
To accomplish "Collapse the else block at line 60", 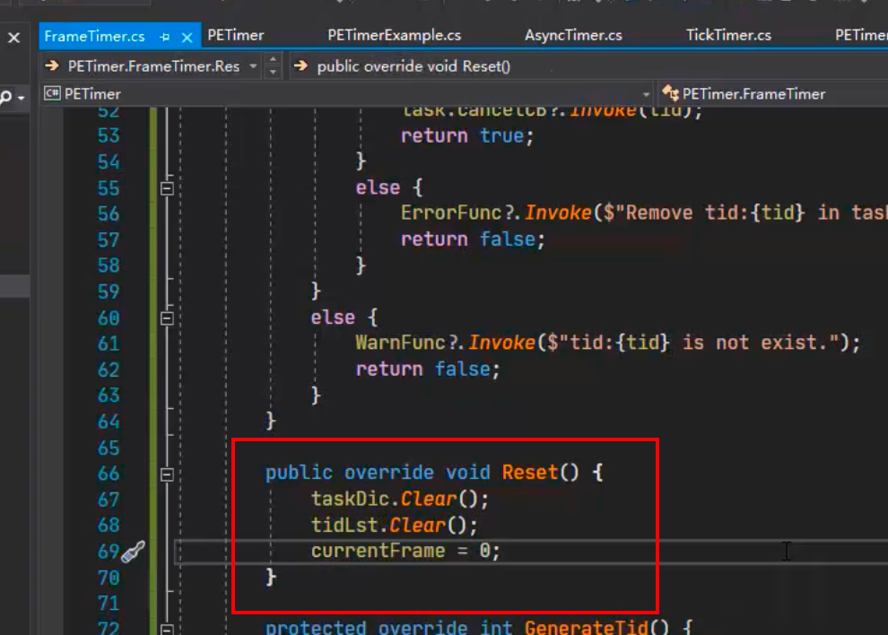I will coord(167,318).
